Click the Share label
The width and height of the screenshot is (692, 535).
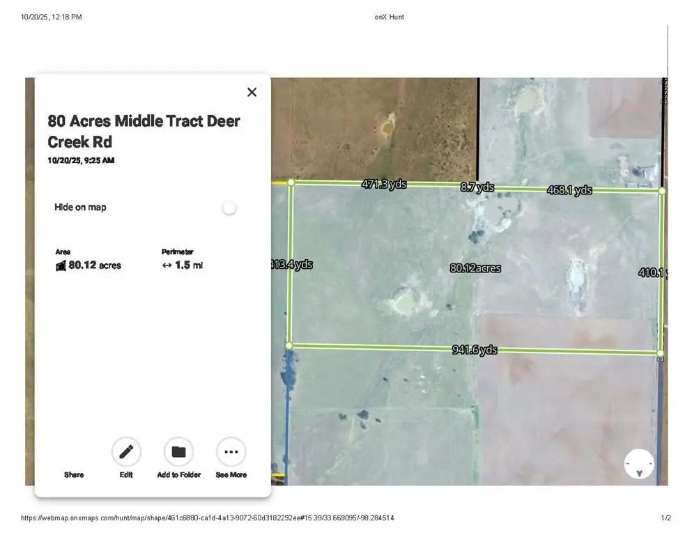(74, 474)
